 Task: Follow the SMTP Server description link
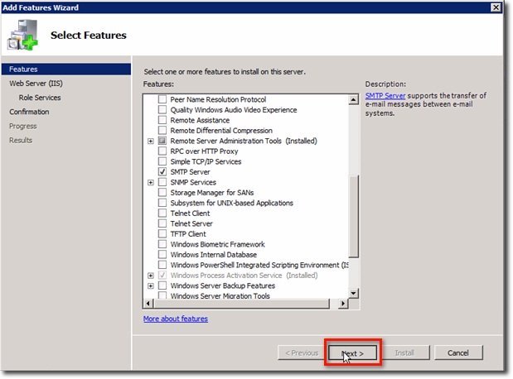click(x=385, y=96)
